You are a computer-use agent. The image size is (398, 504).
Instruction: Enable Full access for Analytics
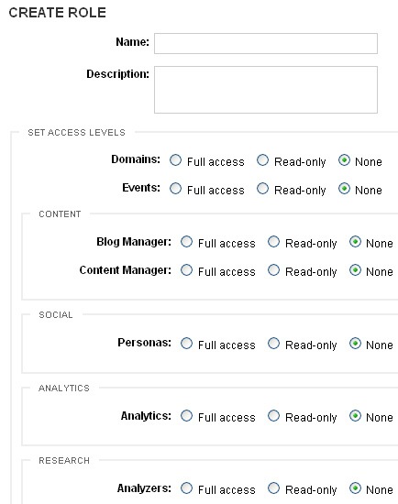[186, 416]
